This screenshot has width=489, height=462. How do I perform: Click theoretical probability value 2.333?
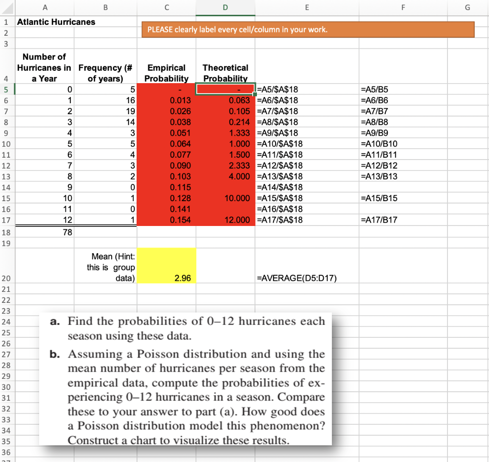[239, 166]
